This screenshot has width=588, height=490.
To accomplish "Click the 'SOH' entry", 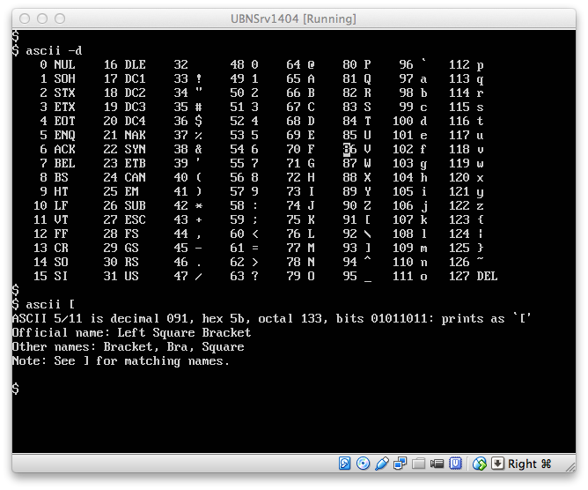I will tap(64, 78).
